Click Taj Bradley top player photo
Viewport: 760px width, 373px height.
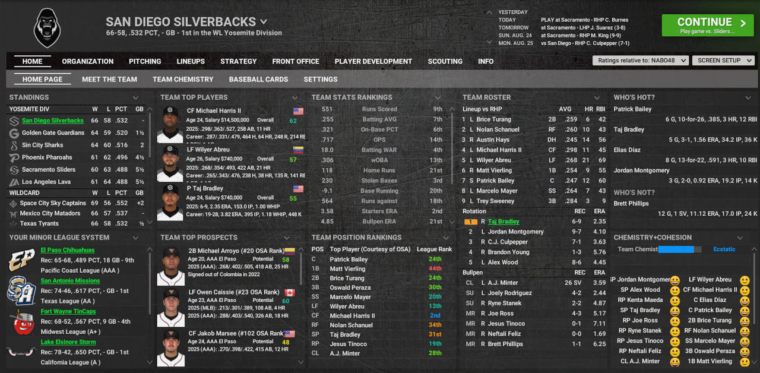(170, 203)
